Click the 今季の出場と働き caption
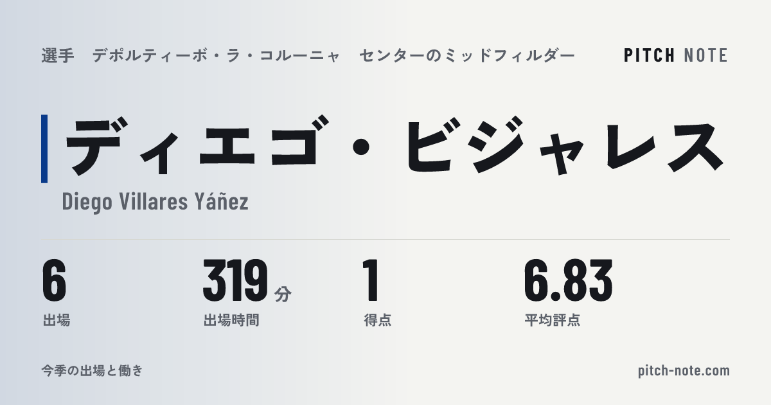Viewport: 771px width, 405px height. 92,371
